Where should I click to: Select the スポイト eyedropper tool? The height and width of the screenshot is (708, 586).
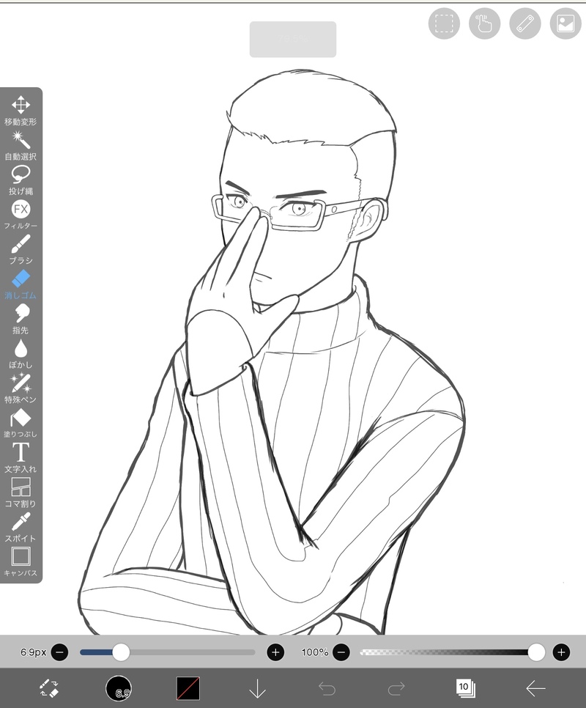21,527
